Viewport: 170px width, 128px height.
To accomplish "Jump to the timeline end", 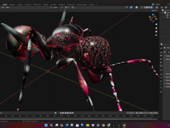I will (73, 113).
